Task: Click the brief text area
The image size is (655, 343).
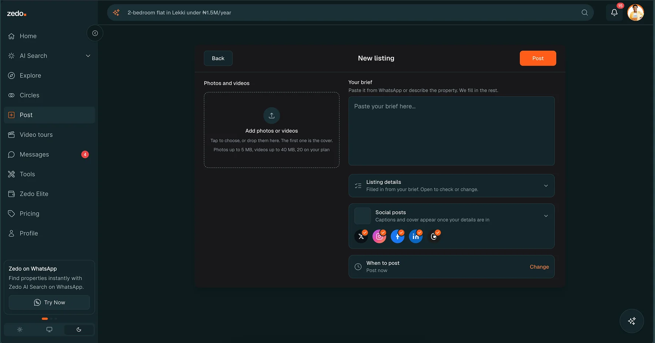Action: tap(451, 131)
